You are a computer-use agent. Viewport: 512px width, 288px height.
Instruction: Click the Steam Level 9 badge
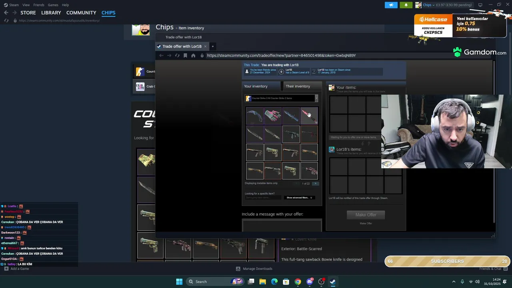coord(281,72)
